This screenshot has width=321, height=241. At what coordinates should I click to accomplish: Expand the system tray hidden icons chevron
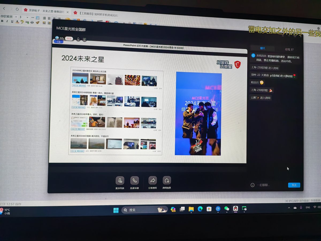tap(289, 208)
